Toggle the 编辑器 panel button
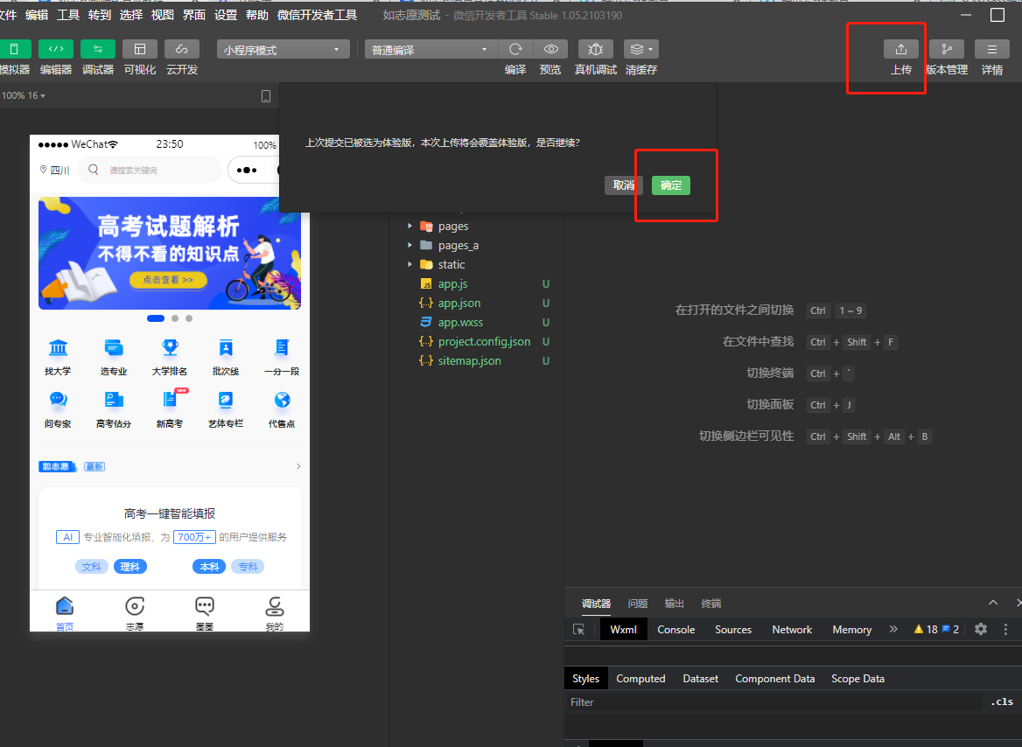The image size is (1022, 747). [x=56, y=49]
